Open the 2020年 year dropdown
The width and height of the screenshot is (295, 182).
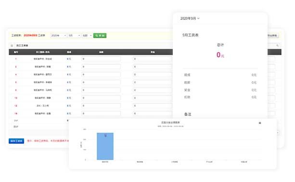[59, 36]
